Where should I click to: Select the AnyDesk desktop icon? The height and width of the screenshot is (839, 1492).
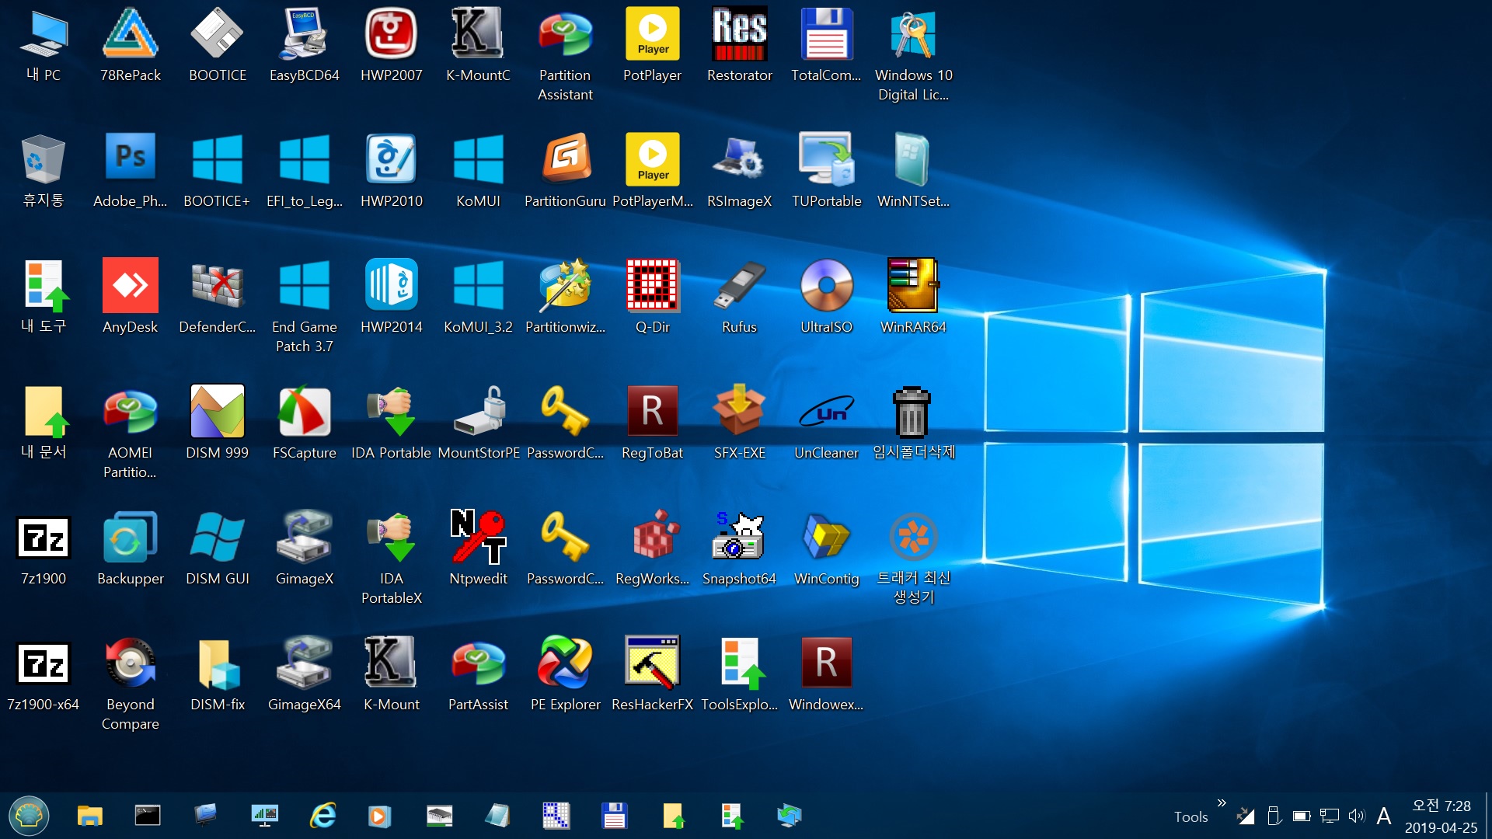click(x=130, y=286)
